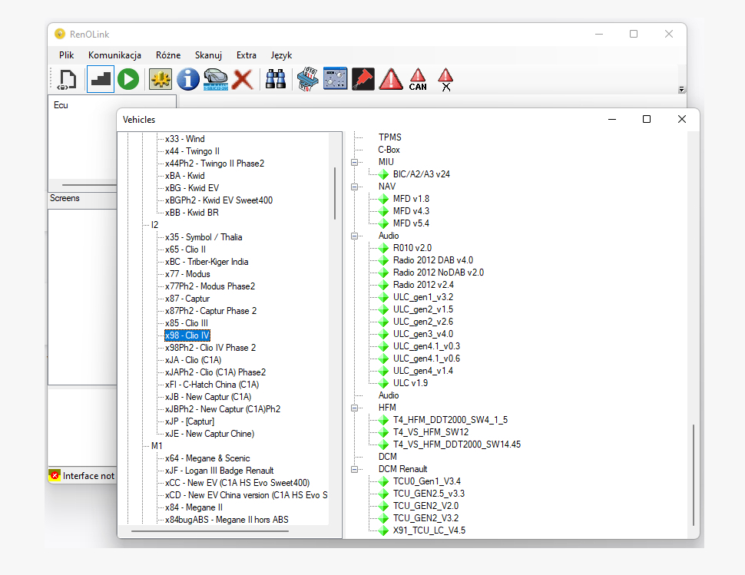745x575 pixels.
Task: Click ULC v1.9 green diamond icon
Action: [383, 383]
